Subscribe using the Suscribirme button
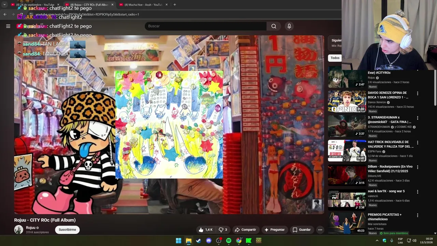 (x=67, y=230)
